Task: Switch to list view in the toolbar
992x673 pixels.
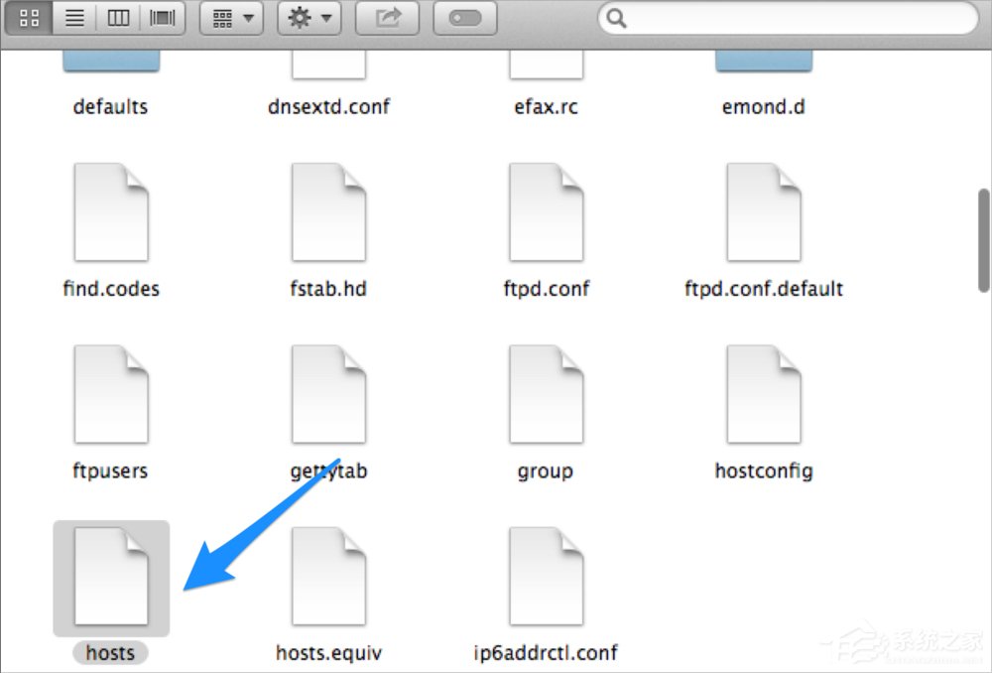Action: coord(73,17)
